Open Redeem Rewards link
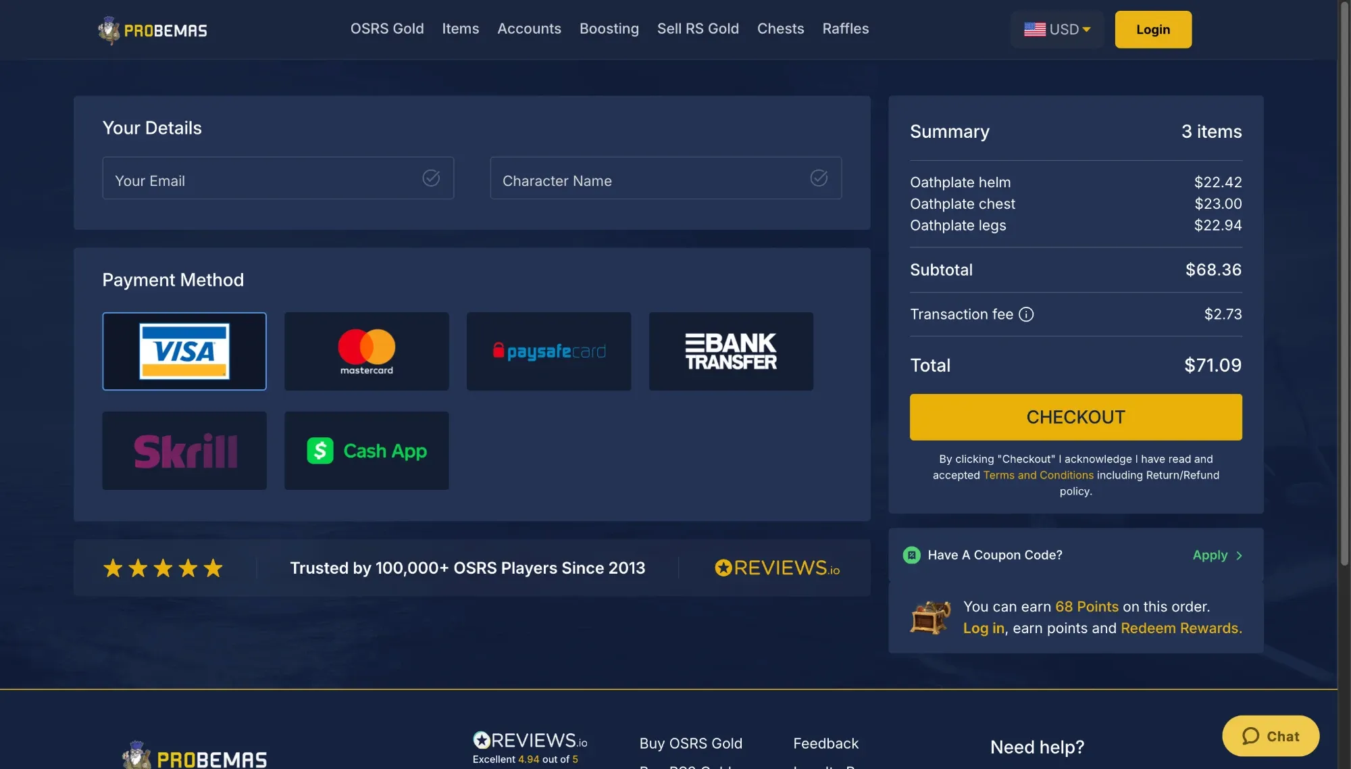Image resolution: width=1351 pixels, height=769 pixels. [1181, 628]
